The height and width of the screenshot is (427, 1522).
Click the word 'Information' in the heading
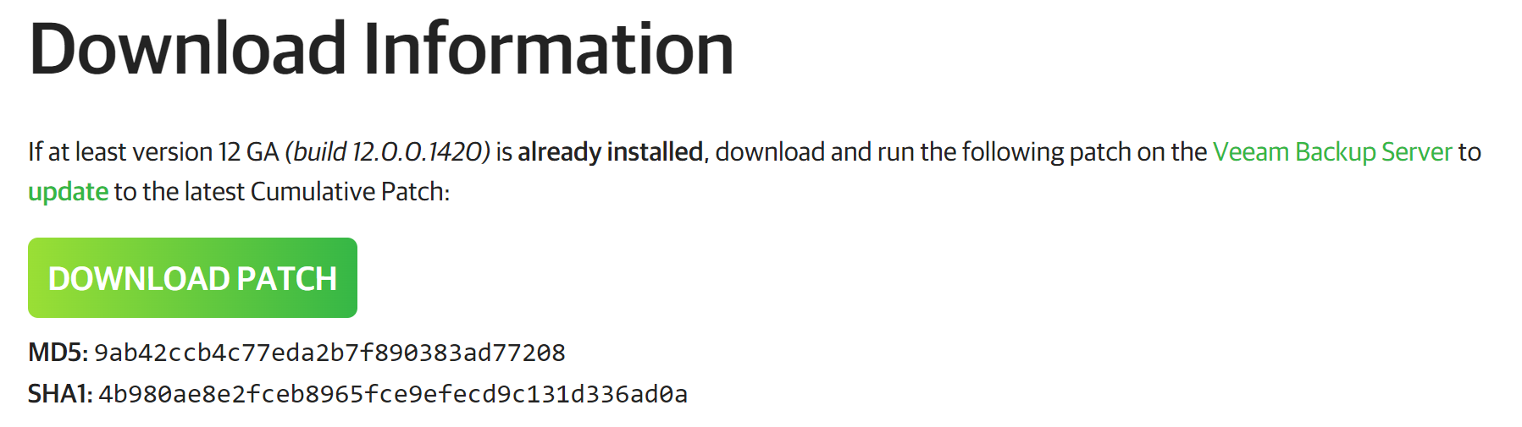(x=549, y=48)
